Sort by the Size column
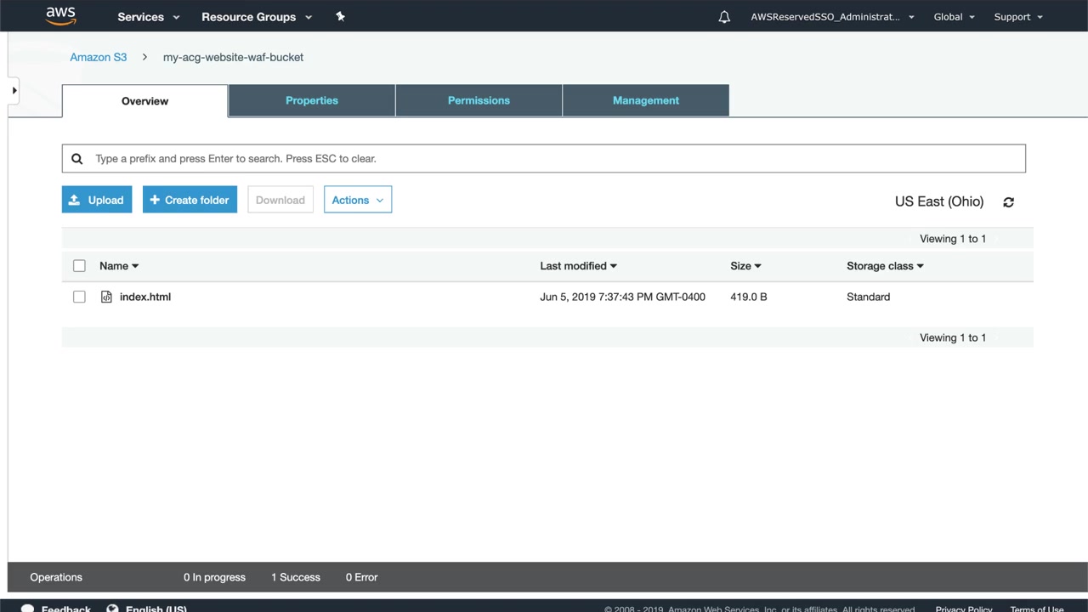1088x612 pixels. click(745, 266)
